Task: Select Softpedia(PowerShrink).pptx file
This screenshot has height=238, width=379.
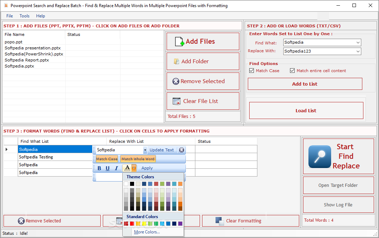Action: click(34, 54)
